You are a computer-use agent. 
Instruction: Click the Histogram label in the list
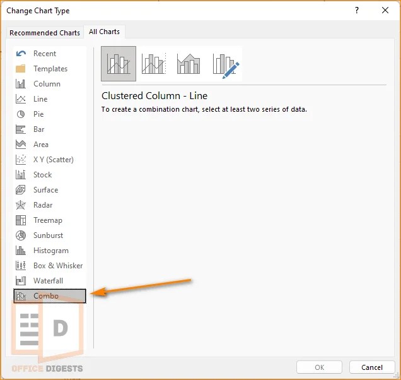click(x=51, y=251)
